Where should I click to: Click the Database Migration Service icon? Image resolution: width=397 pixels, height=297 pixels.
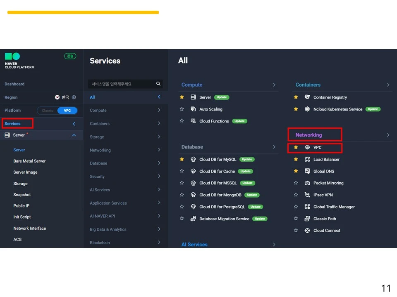click(x=193, y=219)
